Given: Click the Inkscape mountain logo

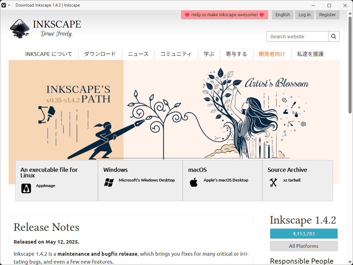Looking at the screenshot, I should point(20,29).
